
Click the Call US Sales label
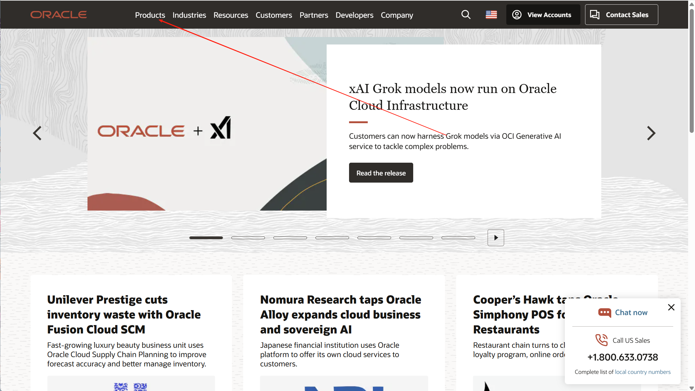631,340
